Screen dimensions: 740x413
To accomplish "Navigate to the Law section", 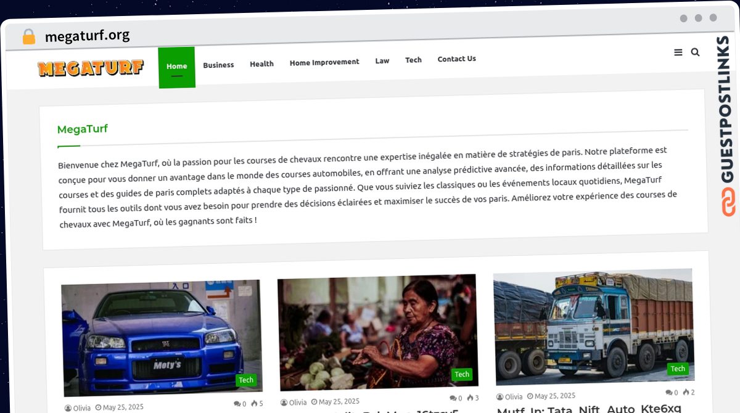I will click(382, 60).
